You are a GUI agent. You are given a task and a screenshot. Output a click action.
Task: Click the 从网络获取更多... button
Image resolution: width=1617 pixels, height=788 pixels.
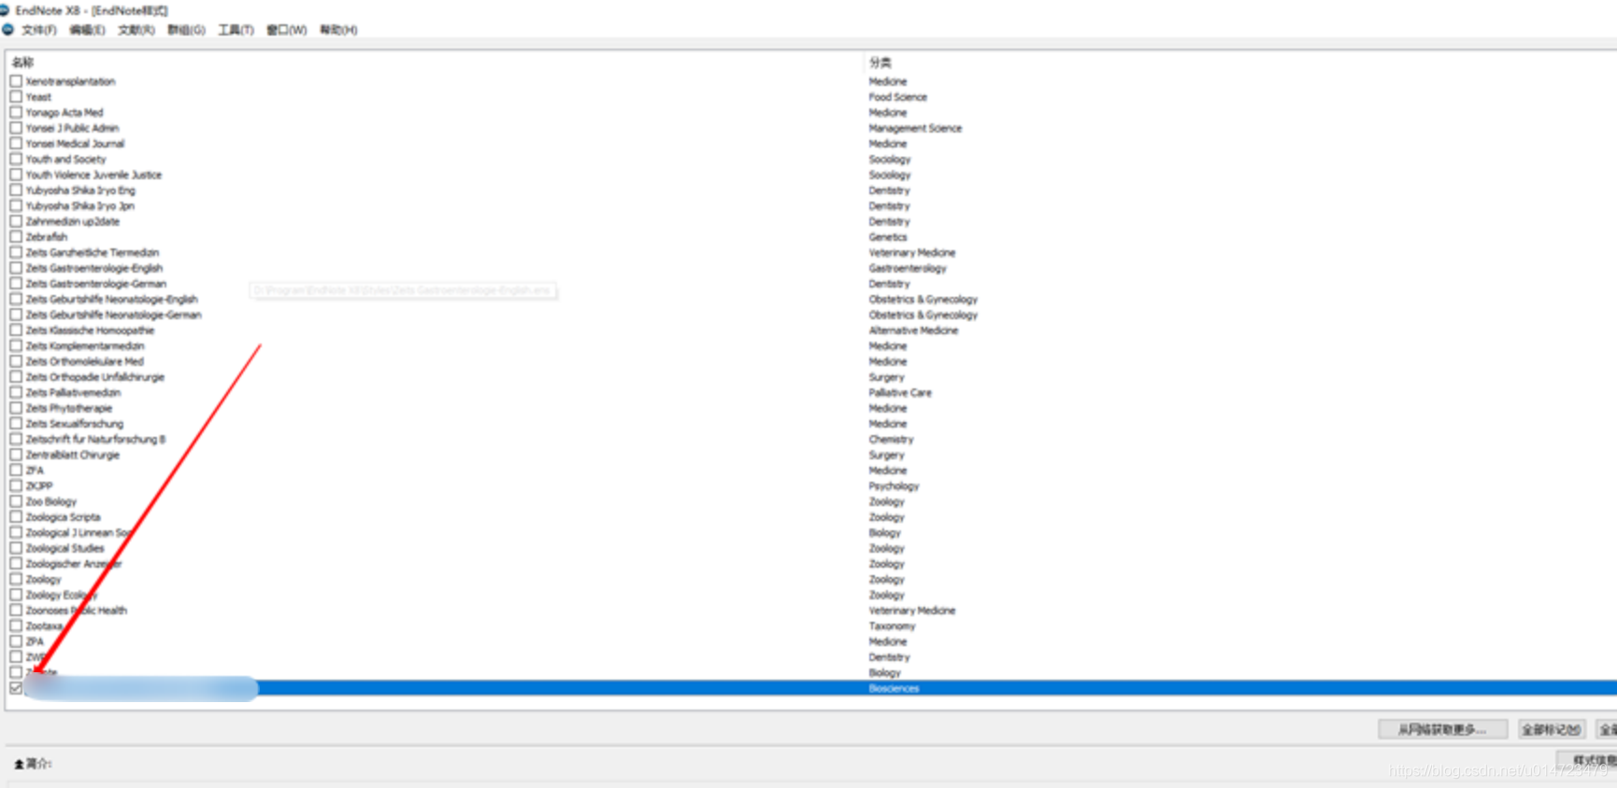[1442, 729]
